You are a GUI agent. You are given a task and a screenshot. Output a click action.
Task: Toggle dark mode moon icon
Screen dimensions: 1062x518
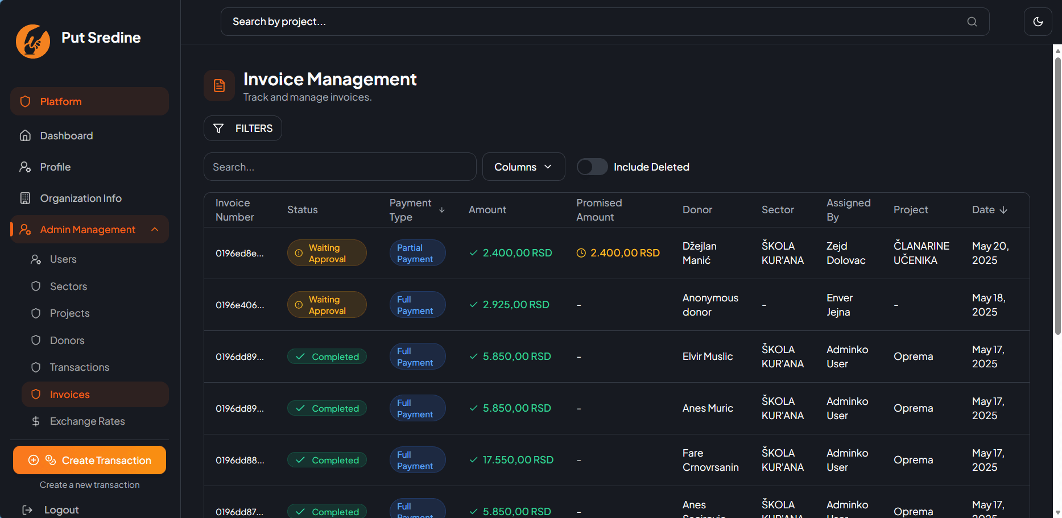(x=1038, y=22)
